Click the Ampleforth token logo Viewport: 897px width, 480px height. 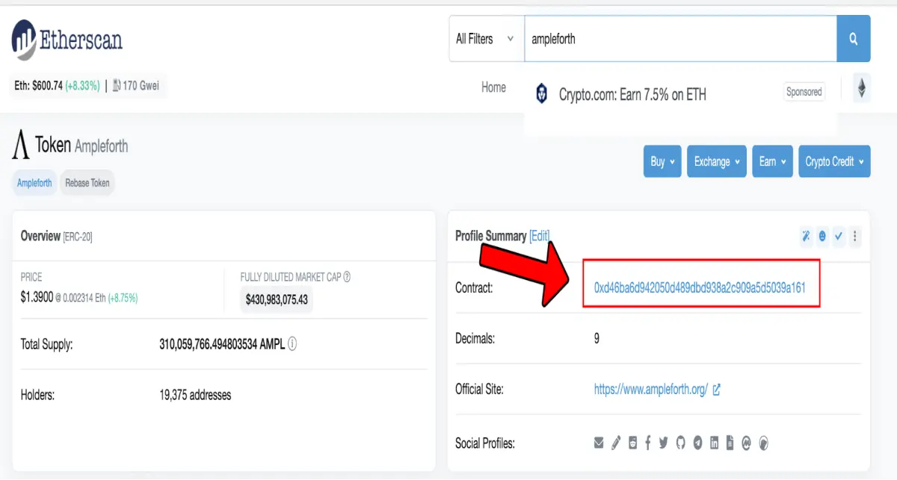tap(21, 143)
